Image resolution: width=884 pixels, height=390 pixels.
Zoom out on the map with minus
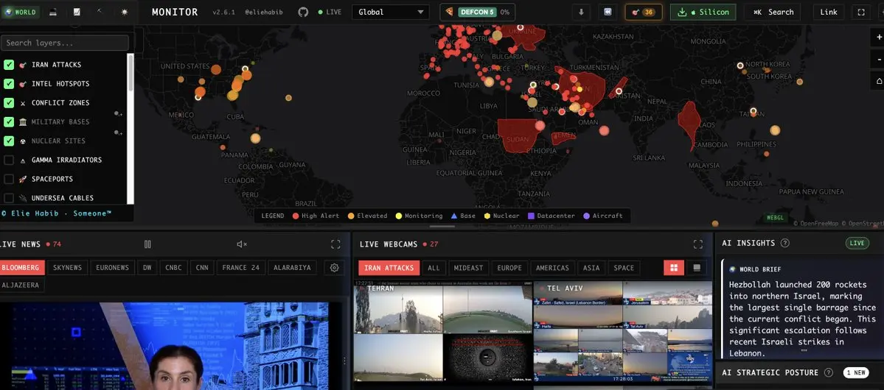click(x=879, y=59)
